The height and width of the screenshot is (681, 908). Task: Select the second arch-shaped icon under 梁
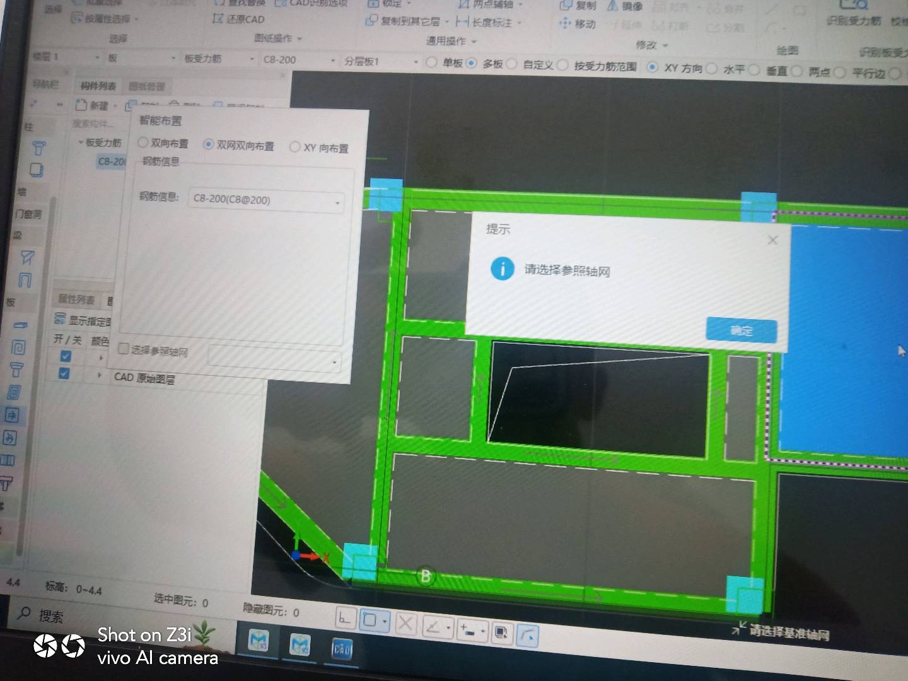25,279
